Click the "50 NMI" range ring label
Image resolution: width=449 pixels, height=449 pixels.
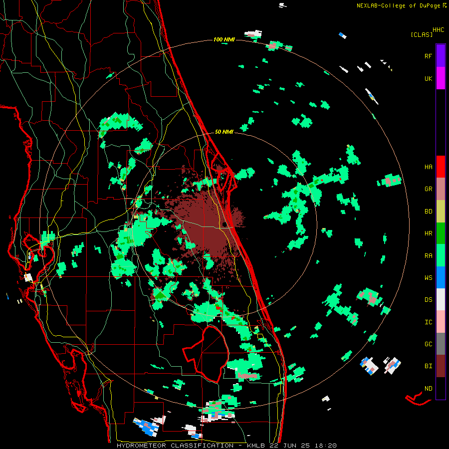(224, 132)
